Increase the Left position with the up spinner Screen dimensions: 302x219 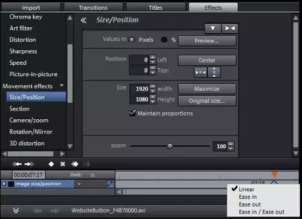(x=153, y=57)
